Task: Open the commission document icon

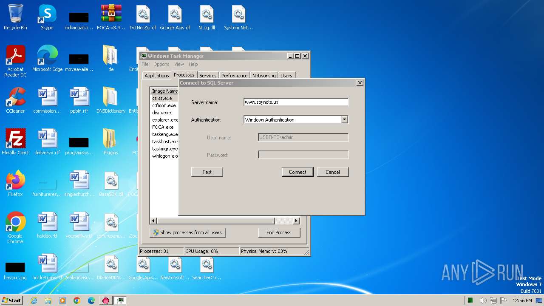Action: [47, 100]
